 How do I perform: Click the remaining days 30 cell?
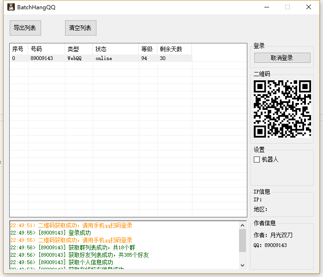pos(162,58)
